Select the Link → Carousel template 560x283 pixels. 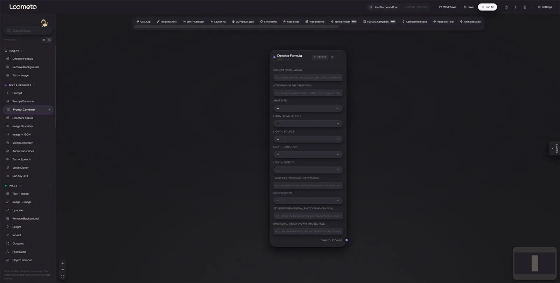[194, 22]
